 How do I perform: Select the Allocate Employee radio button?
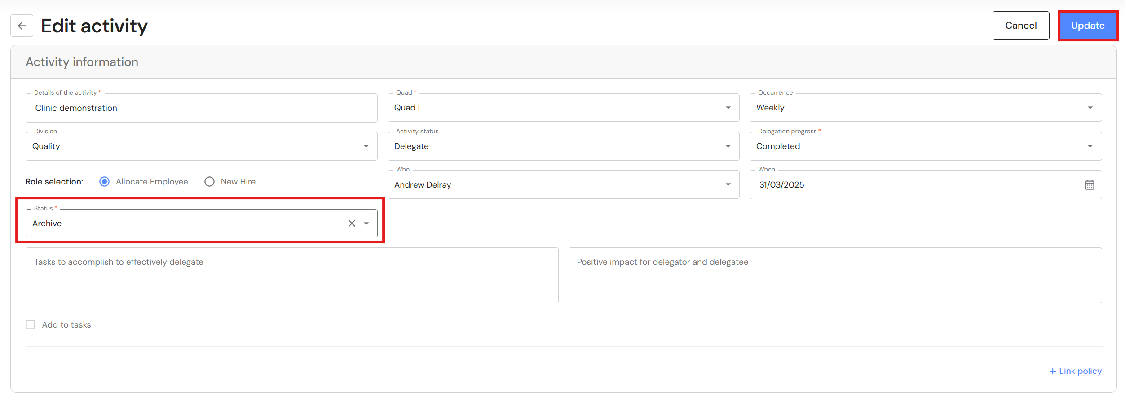(x=105, y=182)
